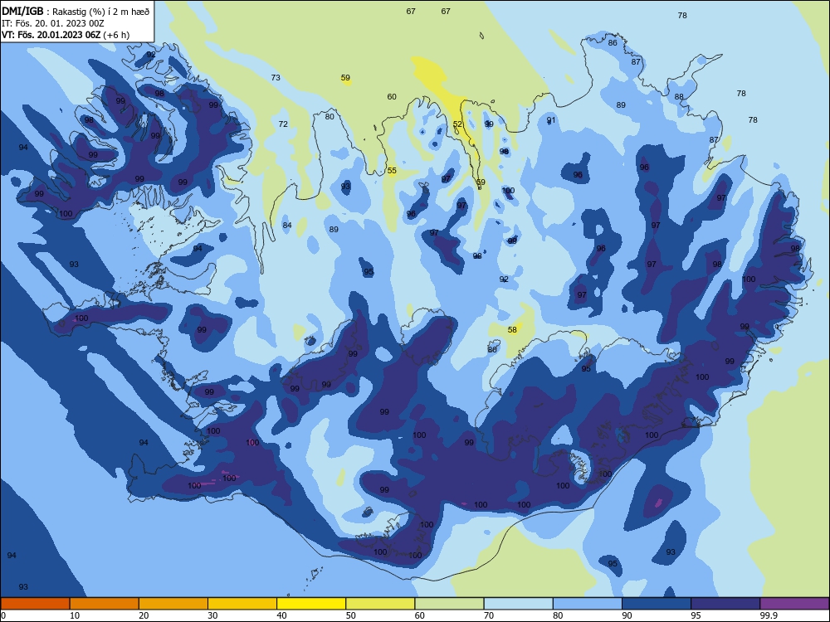Screen dimensions: 830x622
Task: Click the purple above-99.9 legend swatch
Action: [x=794, y=604]
